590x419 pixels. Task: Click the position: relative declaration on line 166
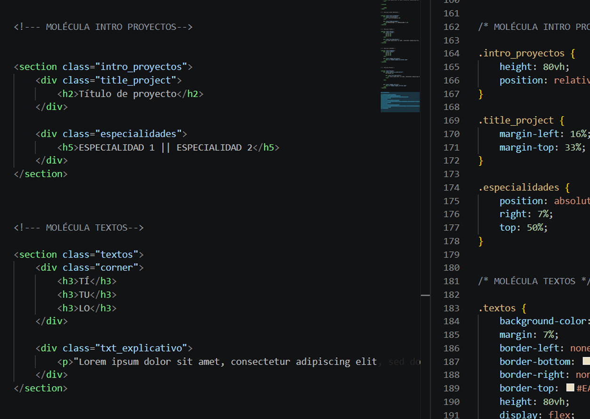[x=545, y=80]
